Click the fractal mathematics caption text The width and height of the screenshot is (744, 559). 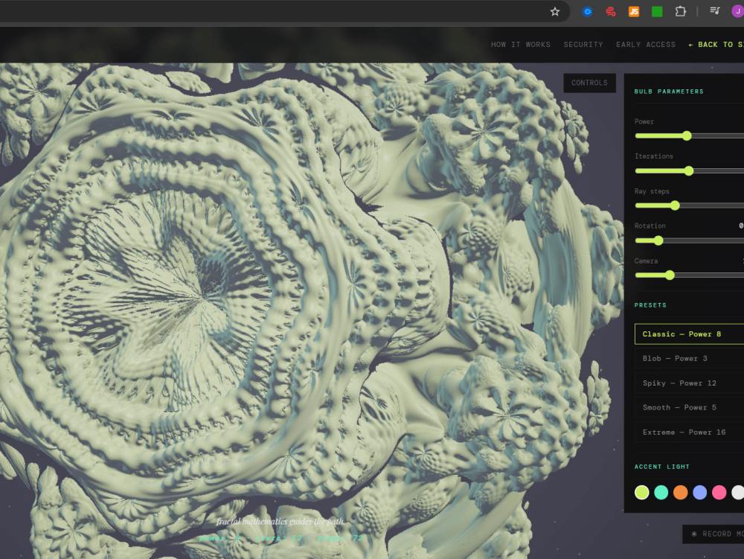pyautogui.click(x=280, y=522)
